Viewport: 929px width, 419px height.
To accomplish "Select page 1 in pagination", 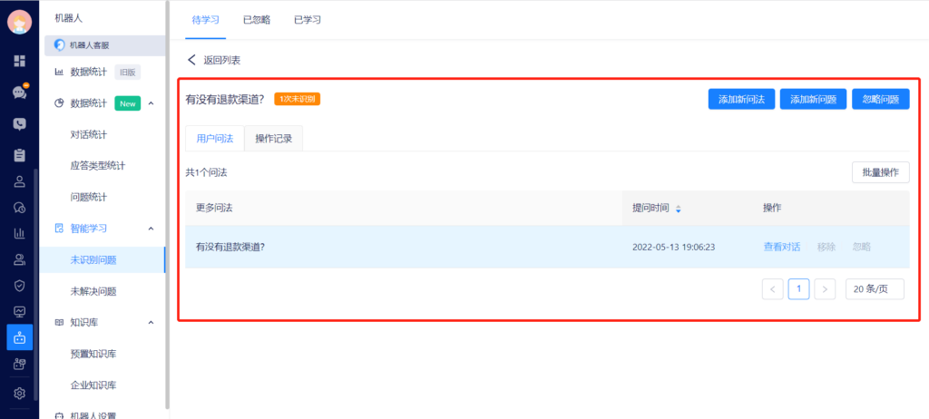I will click(798, 289).
